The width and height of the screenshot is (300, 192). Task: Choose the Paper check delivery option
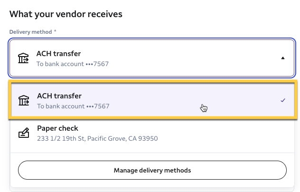click(x=152, y=134)
